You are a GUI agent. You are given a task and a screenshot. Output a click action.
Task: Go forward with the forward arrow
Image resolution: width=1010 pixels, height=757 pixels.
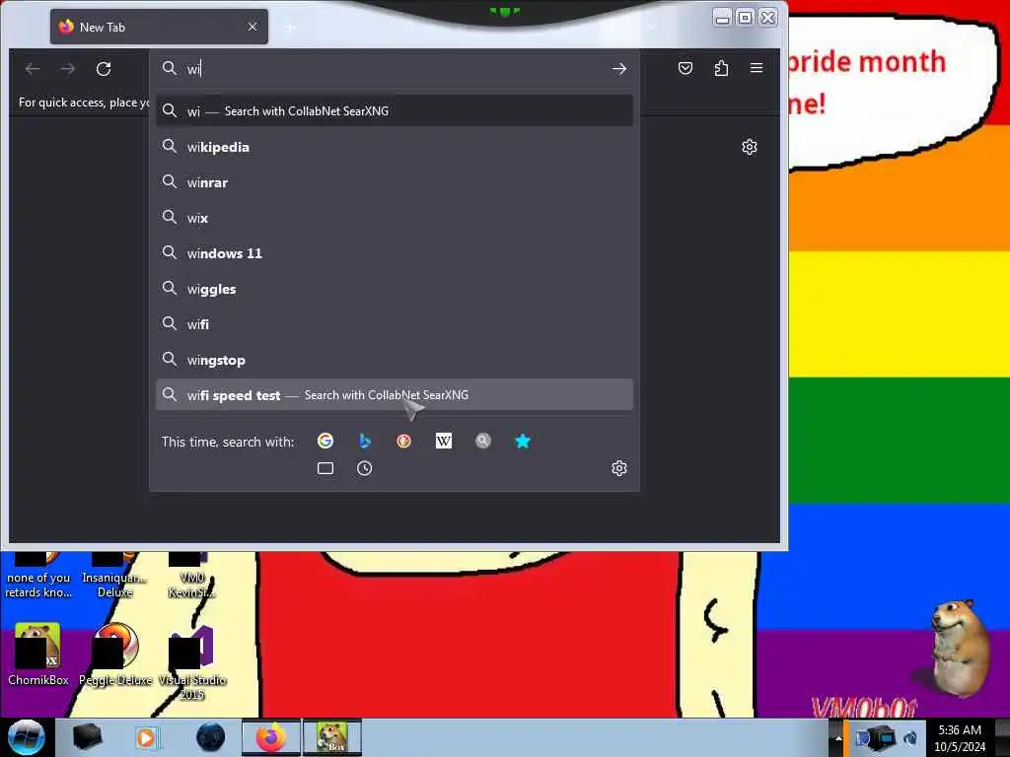pos(68,69)
